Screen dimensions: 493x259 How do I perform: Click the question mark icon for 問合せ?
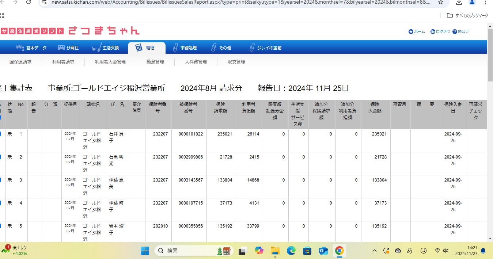455,32
